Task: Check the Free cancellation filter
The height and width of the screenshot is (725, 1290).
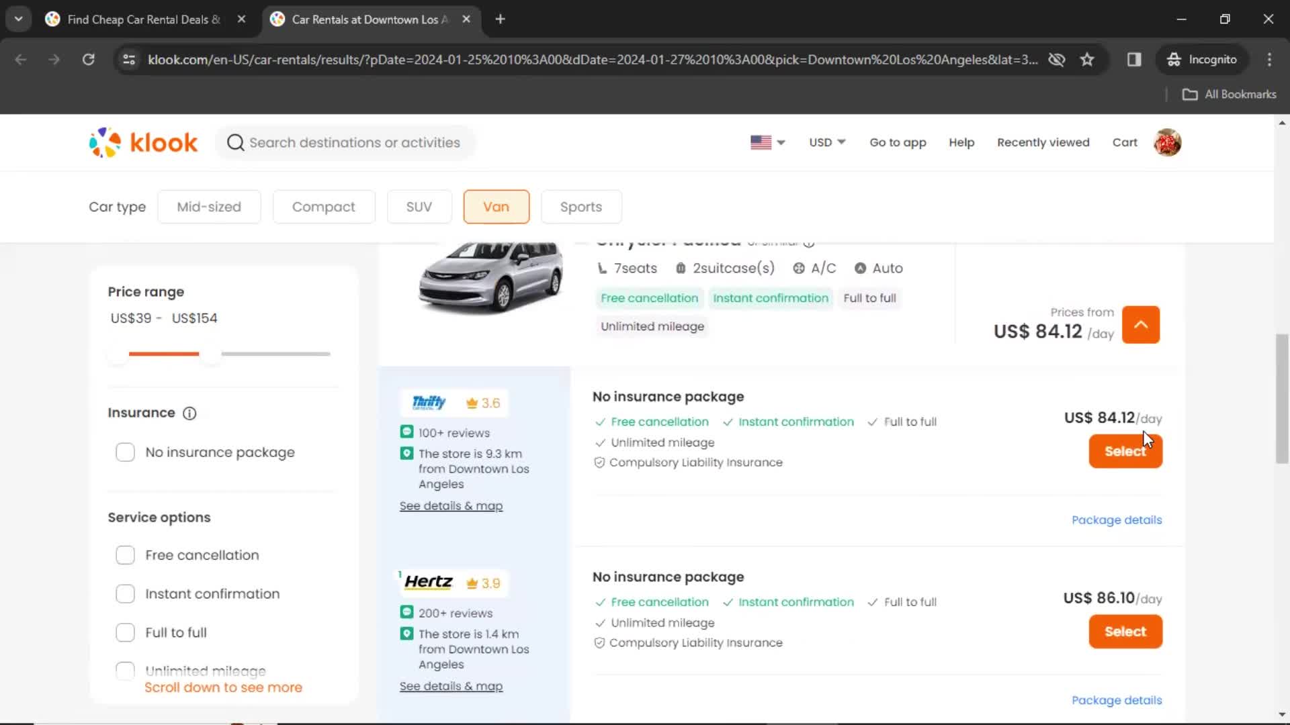Action: tap(126, 555)
